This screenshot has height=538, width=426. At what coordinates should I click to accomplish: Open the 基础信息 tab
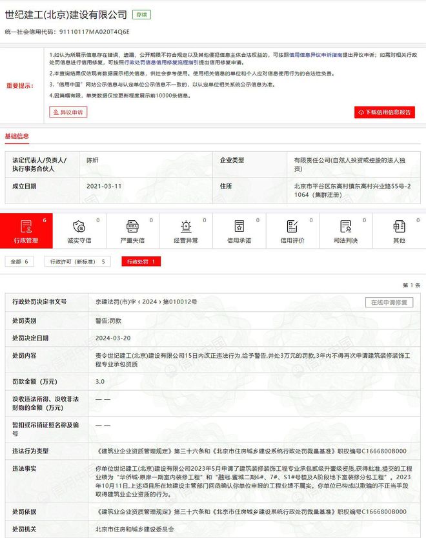tap(17, 136)
